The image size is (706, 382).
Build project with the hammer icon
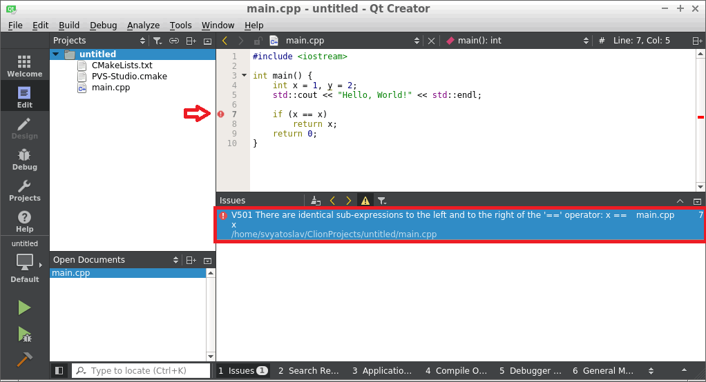click(x=24, y=359)
